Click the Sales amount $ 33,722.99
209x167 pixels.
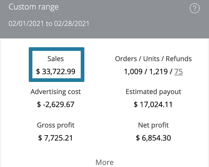point(56,72)
